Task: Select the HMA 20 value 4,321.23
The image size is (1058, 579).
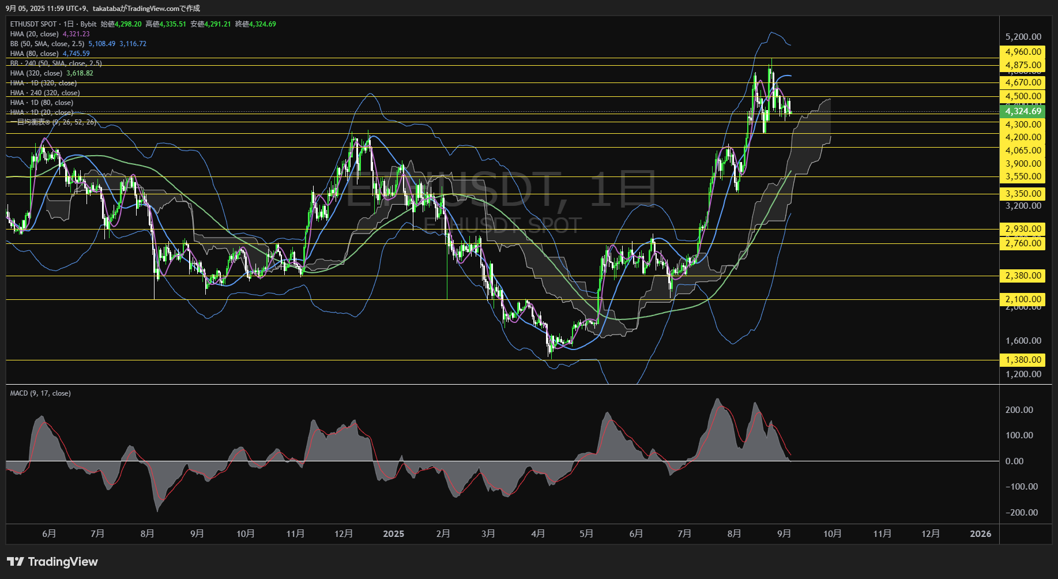Action: click(76, 34)
